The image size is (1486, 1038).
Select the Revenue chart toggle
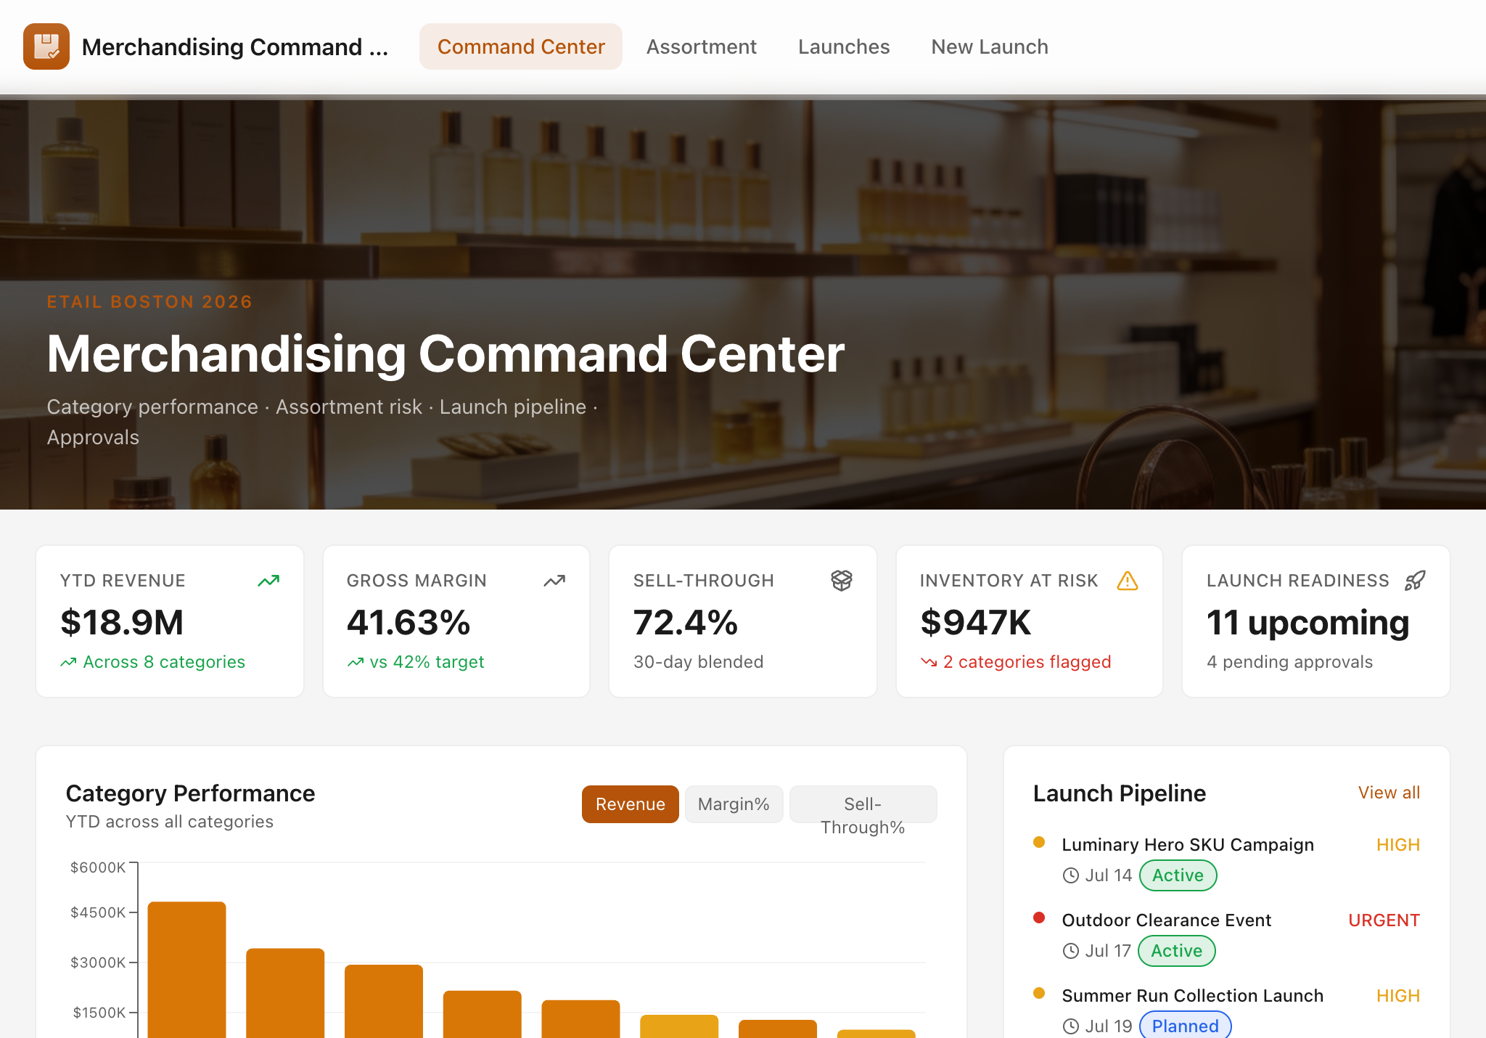(631, 804)
